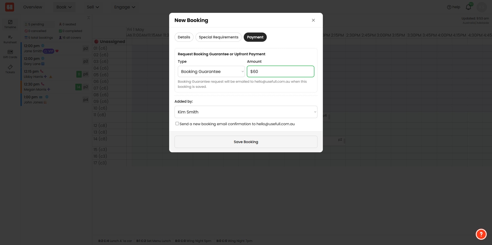This screenshot has height=245, width=492.
Task: Close the New Booking dialog
Action: (x=313, y=20)
